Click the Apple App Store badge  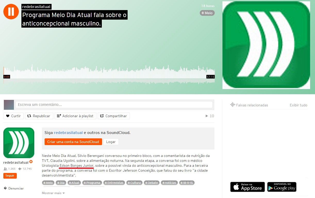click(247, 187)
